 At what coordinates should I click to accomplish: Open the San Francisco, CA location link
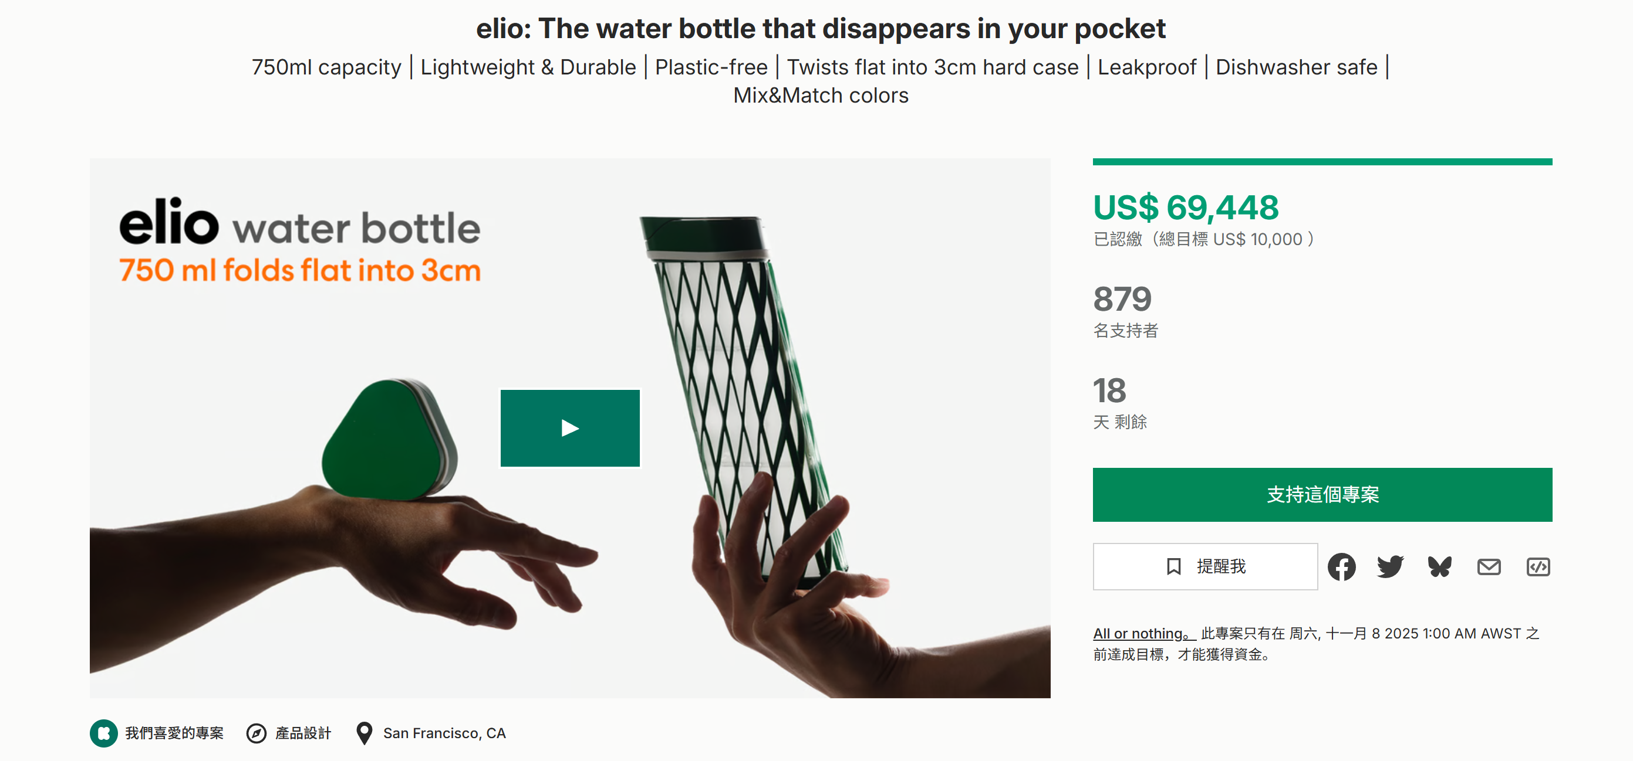444,733
